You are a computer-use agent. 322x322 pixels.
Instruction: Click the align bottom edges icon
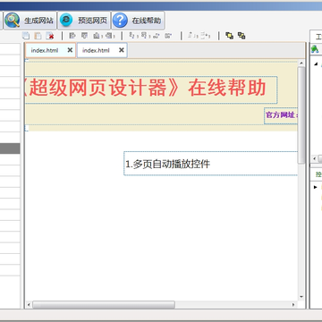[x=97, y=36]
